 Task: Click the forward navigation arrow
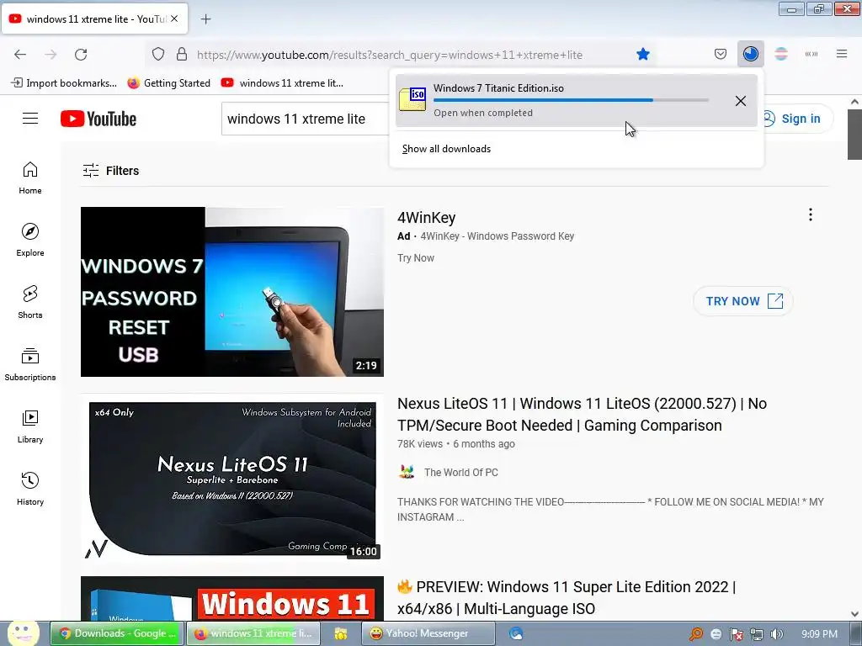(x=51, y=55)
